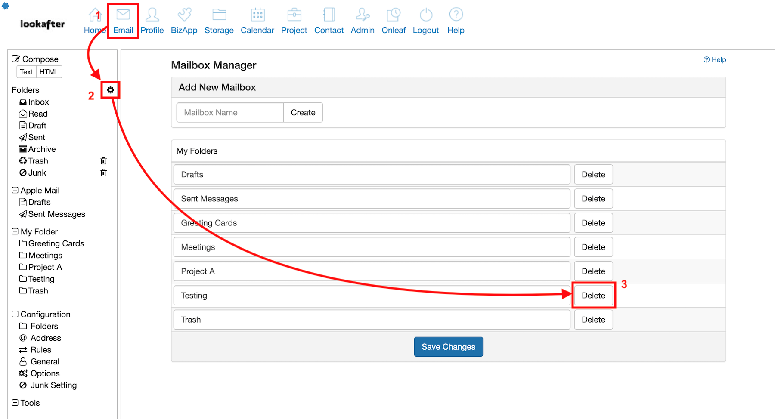This screenshot has height=419, width=775.
Task: Click the Mailbox Name input field
Action: 230,113
